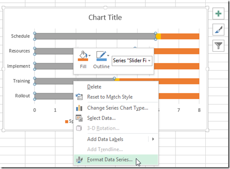
Task: Click the Chart Title text
Action: coord(105,17)
